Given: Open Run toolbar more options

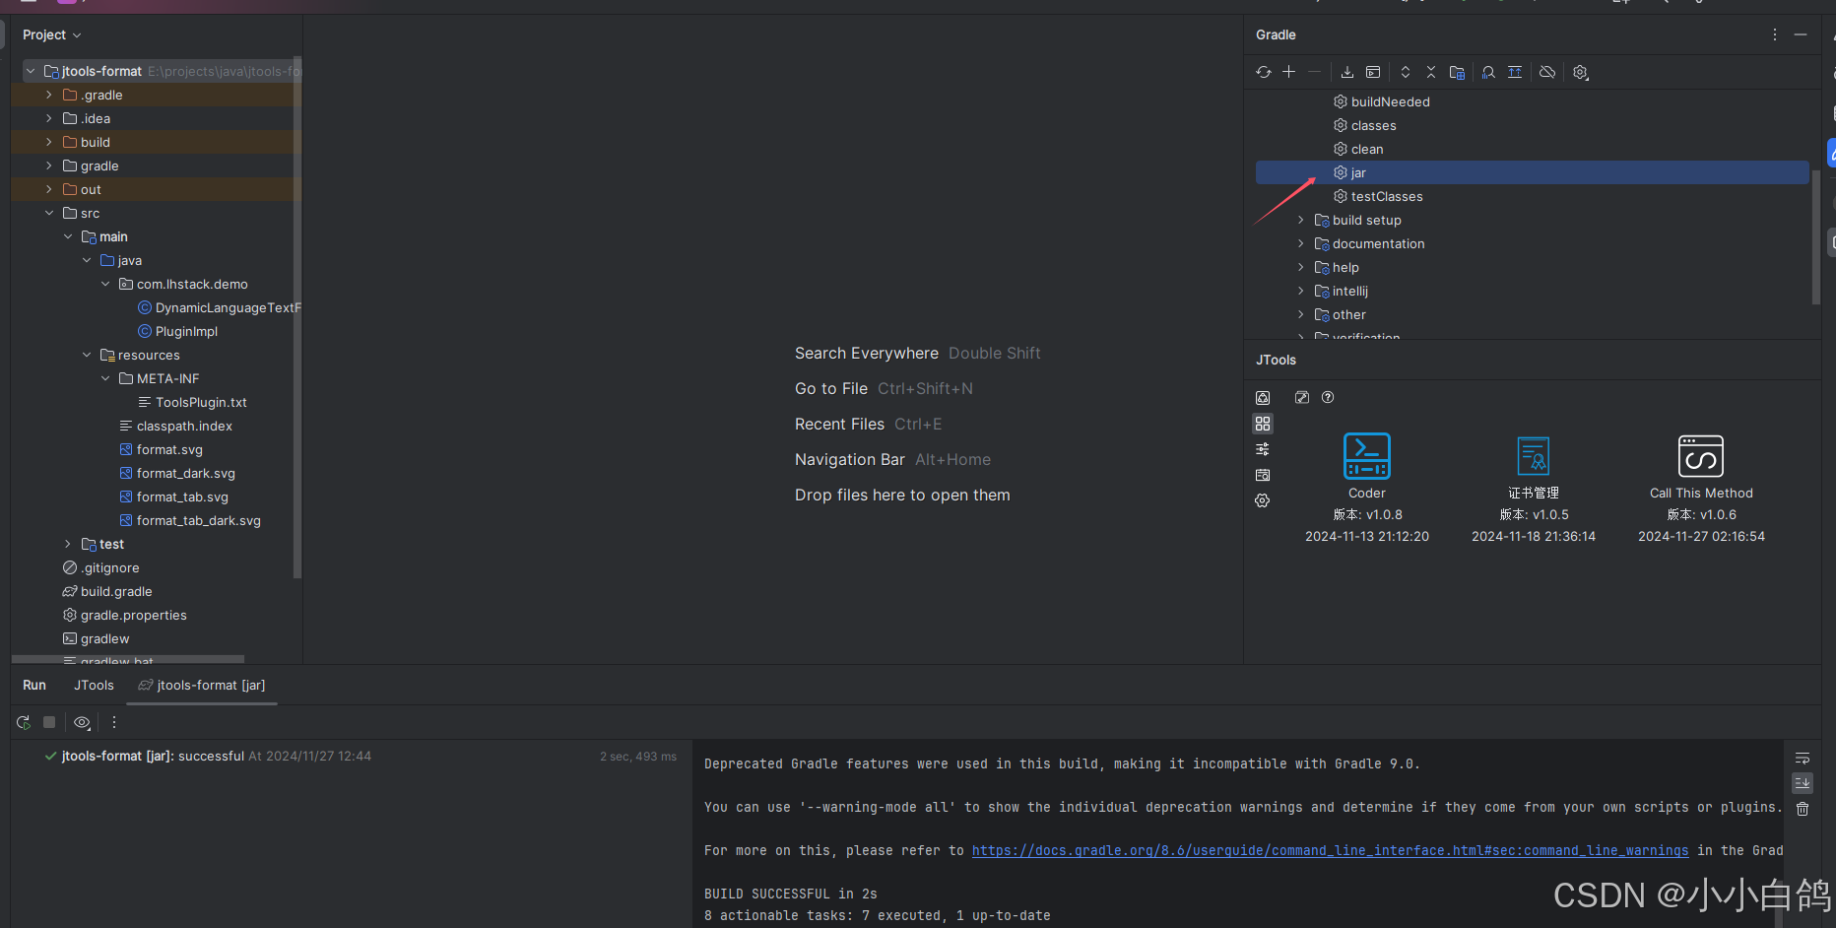Looking at the screenshot, I should pyautogui.click(x=114, y=722).
